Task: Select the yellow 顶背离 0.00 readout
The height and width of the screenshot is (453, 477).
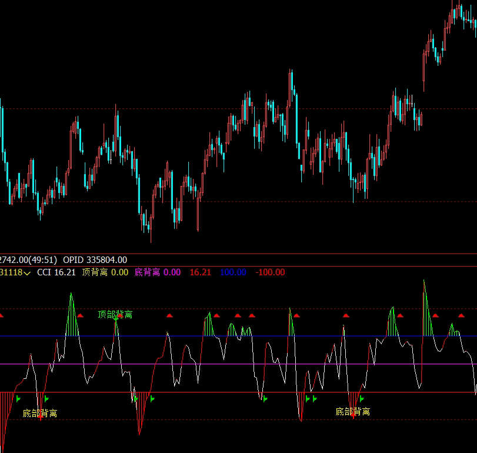Action: tap(105, 272)
